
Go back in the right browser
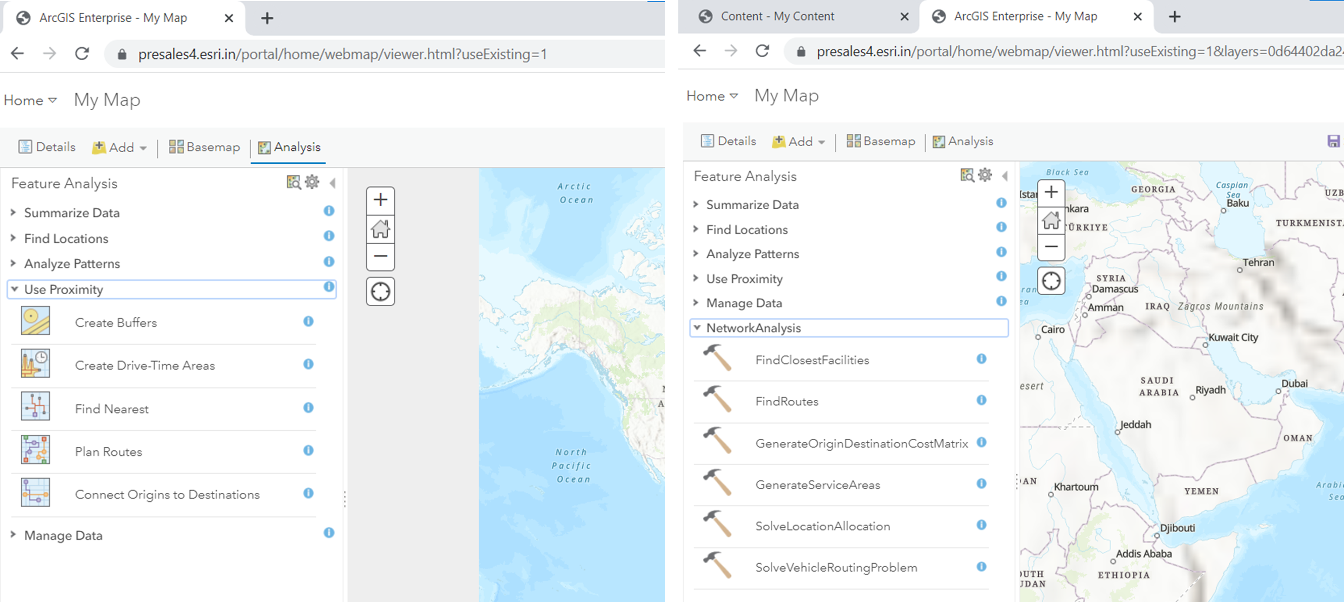(x=699, y=51)
